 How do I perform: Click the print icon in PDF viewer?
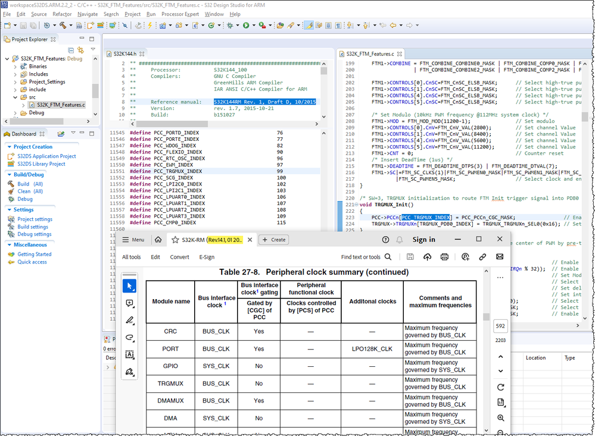pyautogui.click(x=444, y=257)
